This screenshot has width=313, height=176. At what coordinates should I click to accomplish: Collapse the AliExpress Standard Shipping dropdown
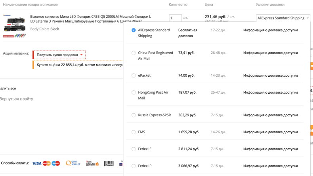[283, 18]
